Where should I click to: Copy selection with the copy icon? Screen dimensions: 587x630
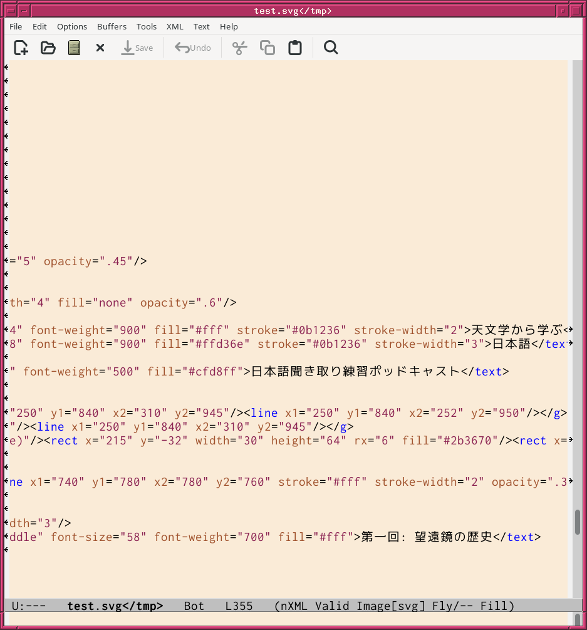click(x=268, y=48)
